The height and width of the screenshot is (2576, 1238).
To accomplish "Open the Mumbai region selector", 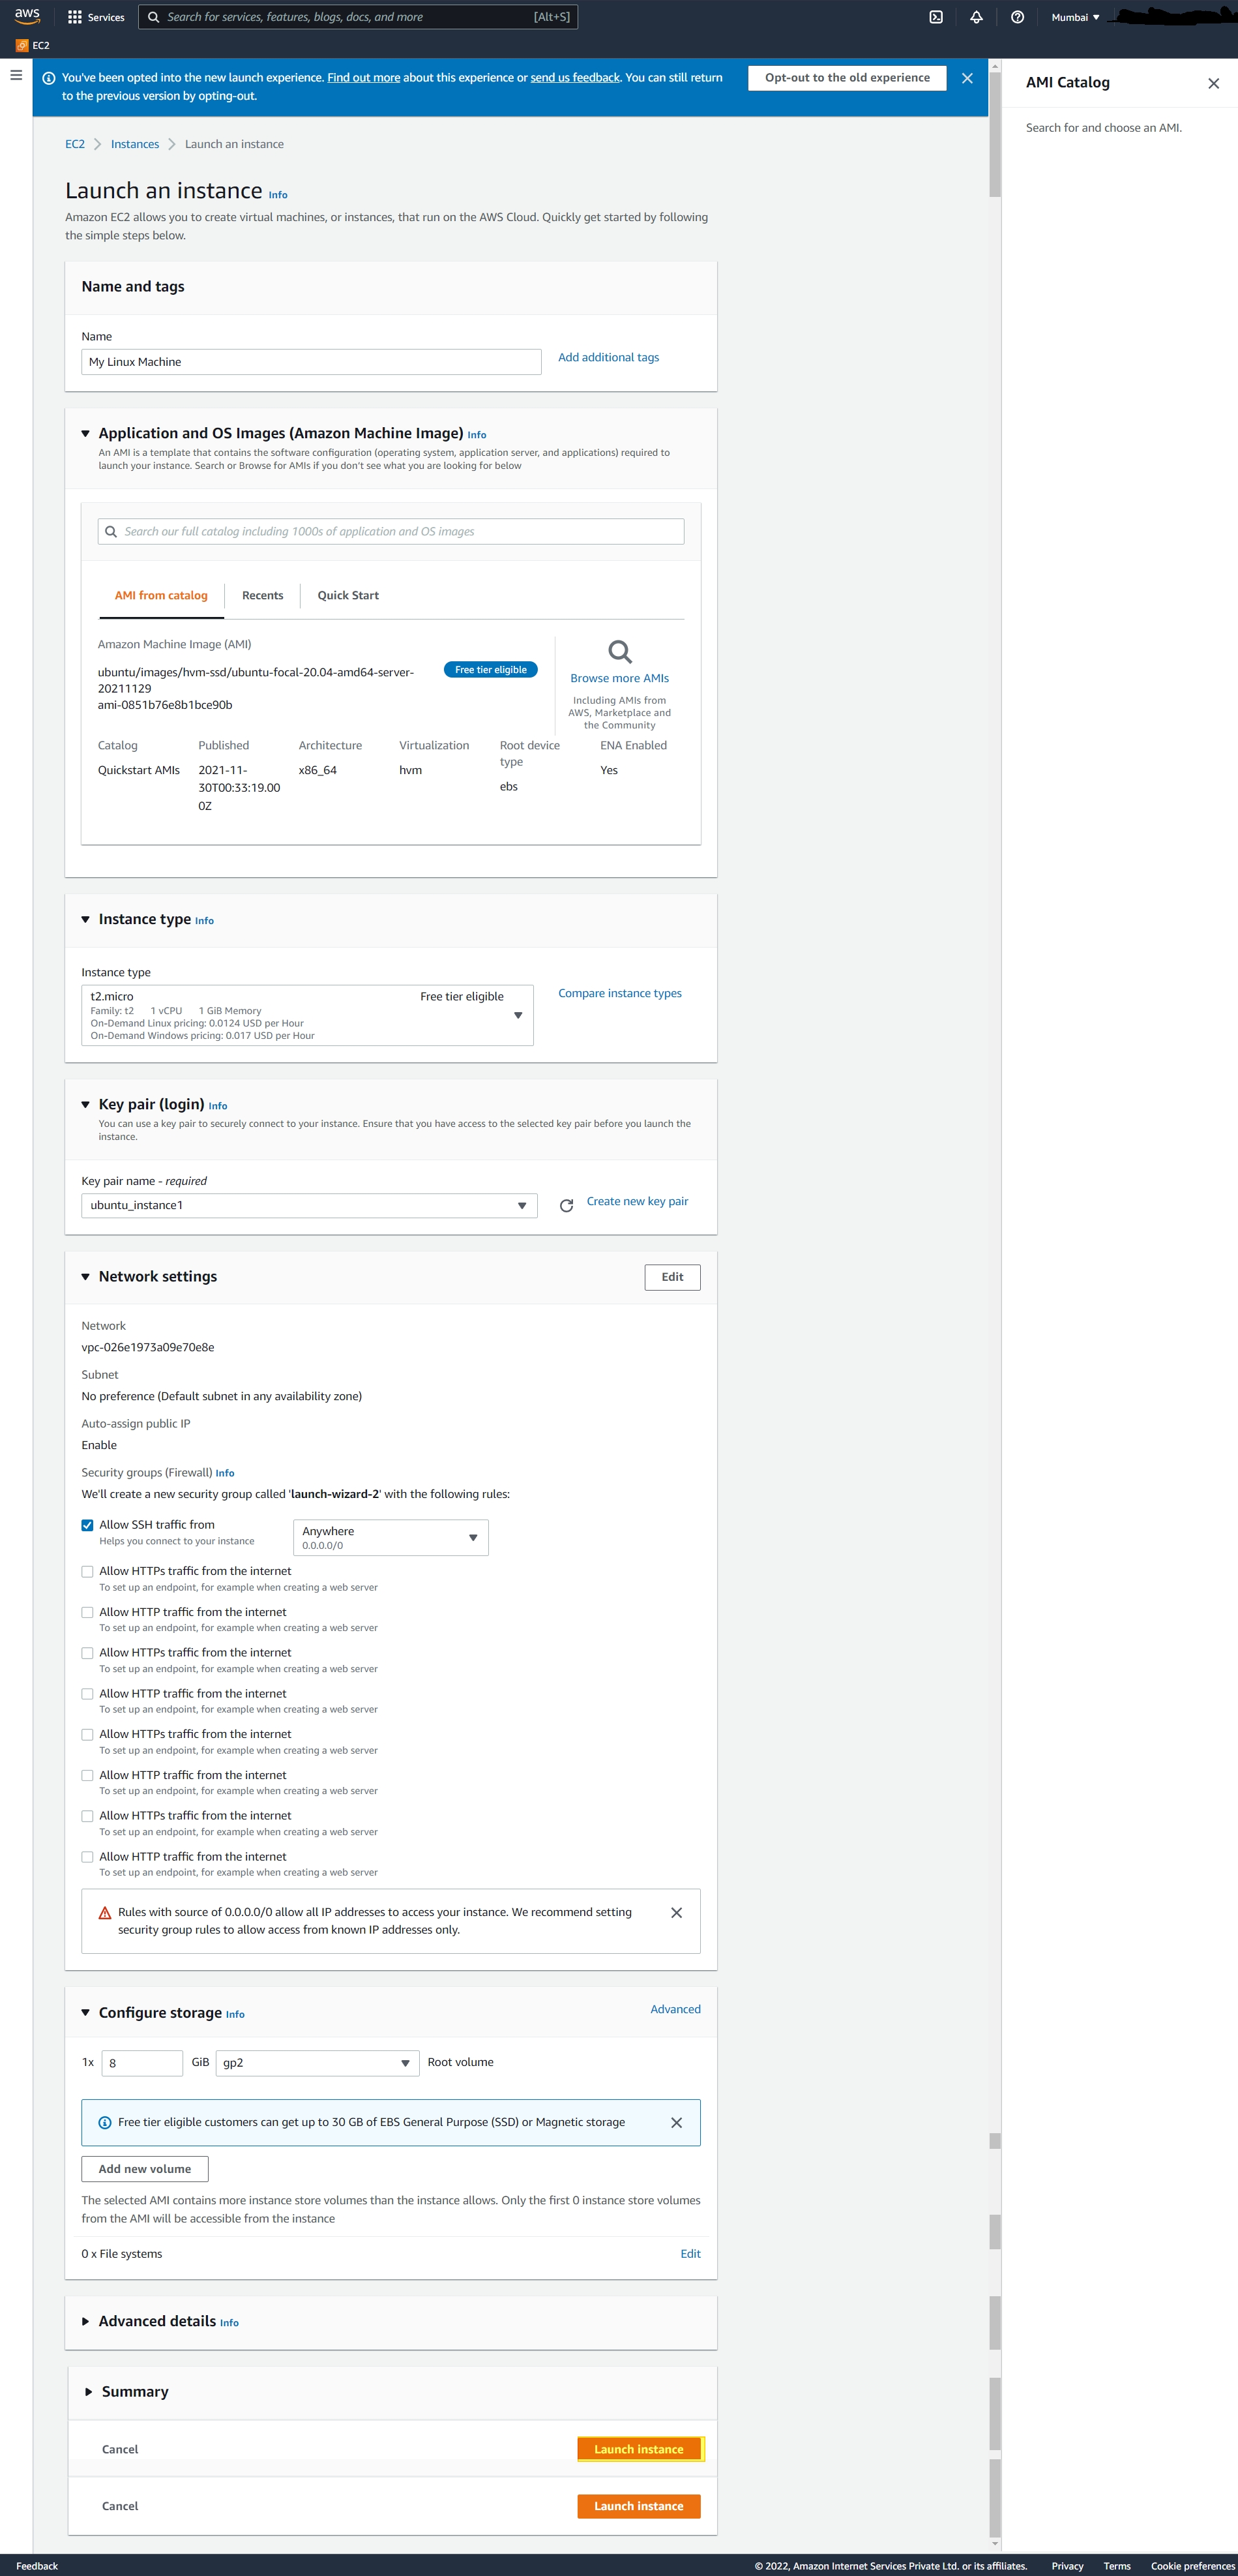I will pyautogui.click(x=1075, y=17).
